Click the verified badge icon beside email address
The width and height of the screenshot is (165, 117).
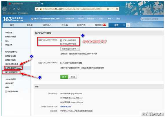click(32, 19)
